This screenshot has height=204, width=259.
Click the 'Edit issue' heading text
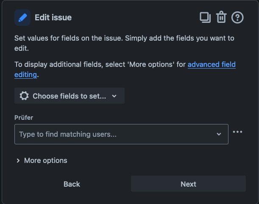[53, 17]
